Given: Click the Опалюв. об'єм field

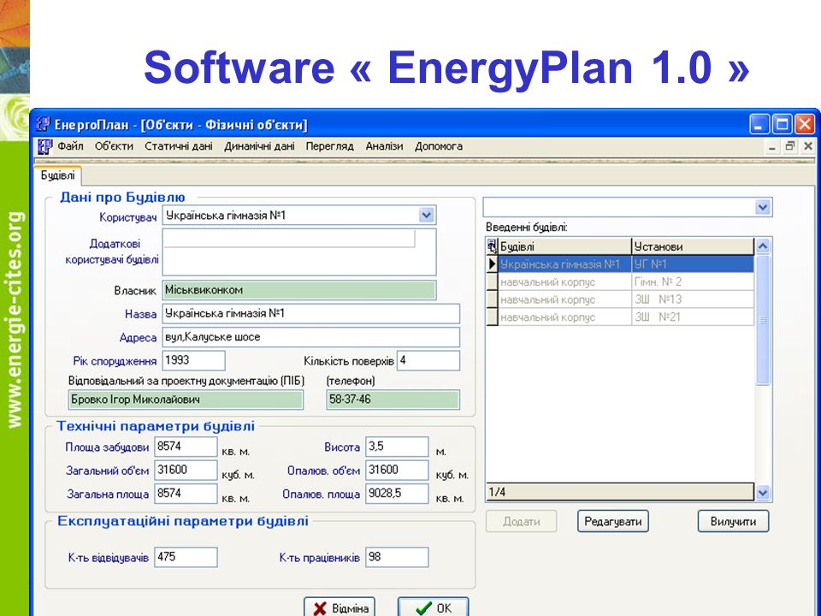Looking at the screenshot, I should click(397, 470).
